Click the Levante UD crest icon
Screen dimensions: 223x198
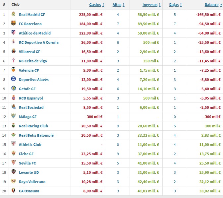coord(14,172)
